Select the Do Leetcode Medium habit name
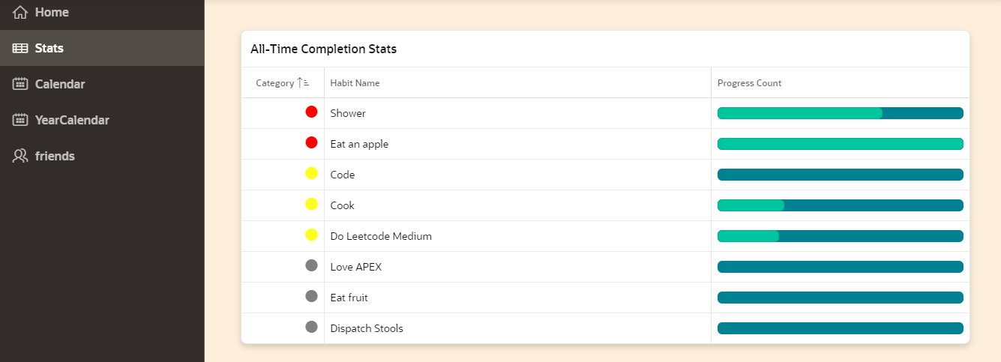 [381, 236]
